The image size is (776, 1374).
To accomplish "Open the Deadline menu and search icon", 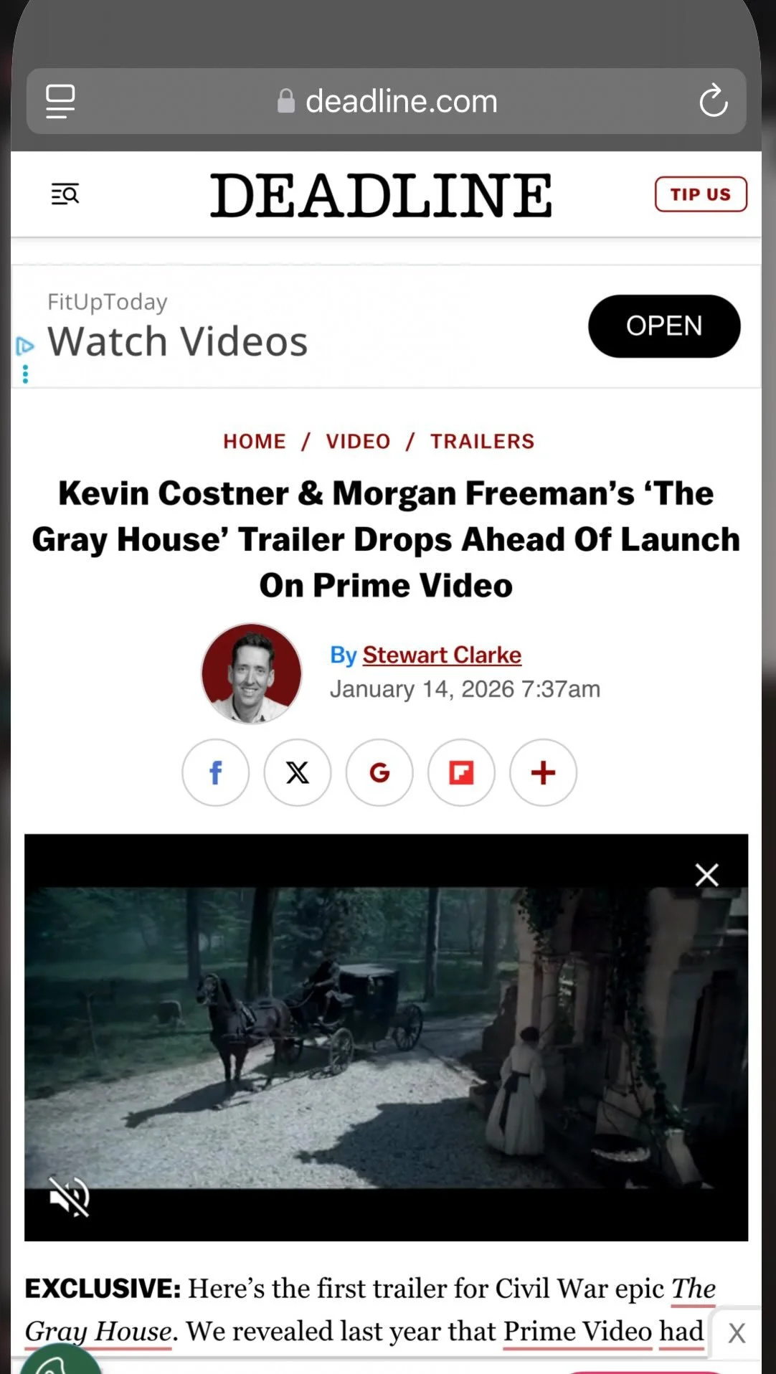I will 65,194.
